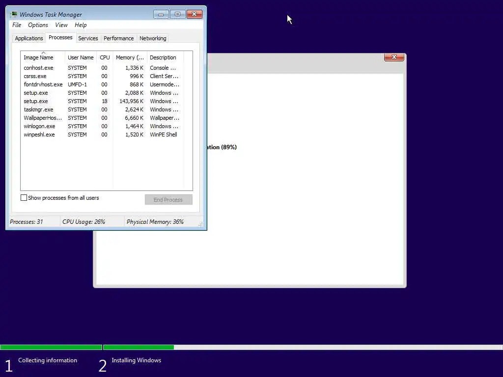
Task: Open the Performance tab
Action: click(x=118, y=38)
